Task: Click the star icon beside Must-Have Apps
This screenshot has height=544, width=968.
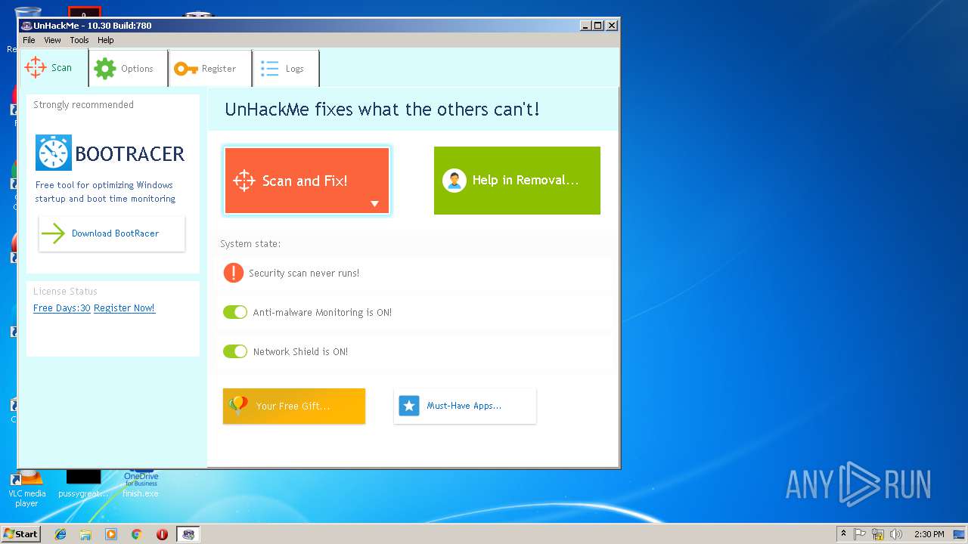Action: point(409,406)
